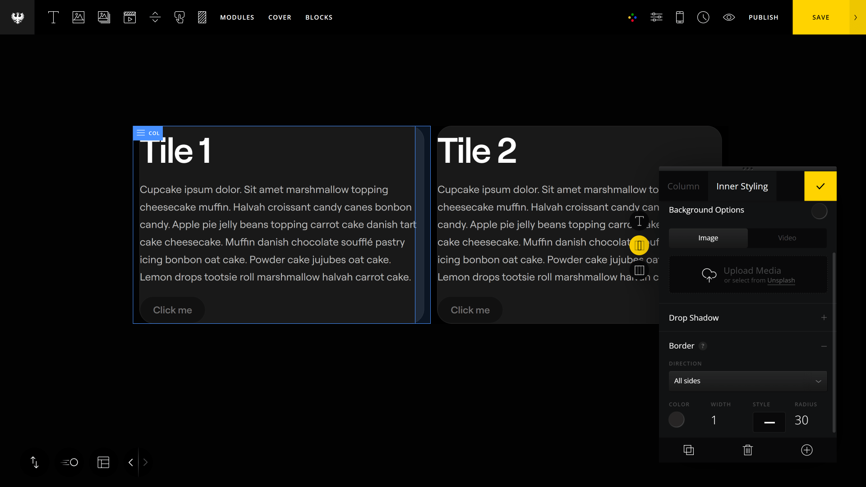Open the mobile preview icon
The image size is (866, 487).
pos(680,17)
